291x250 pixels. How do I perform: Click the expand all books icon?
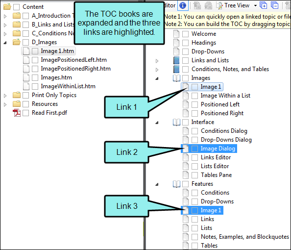264,5
